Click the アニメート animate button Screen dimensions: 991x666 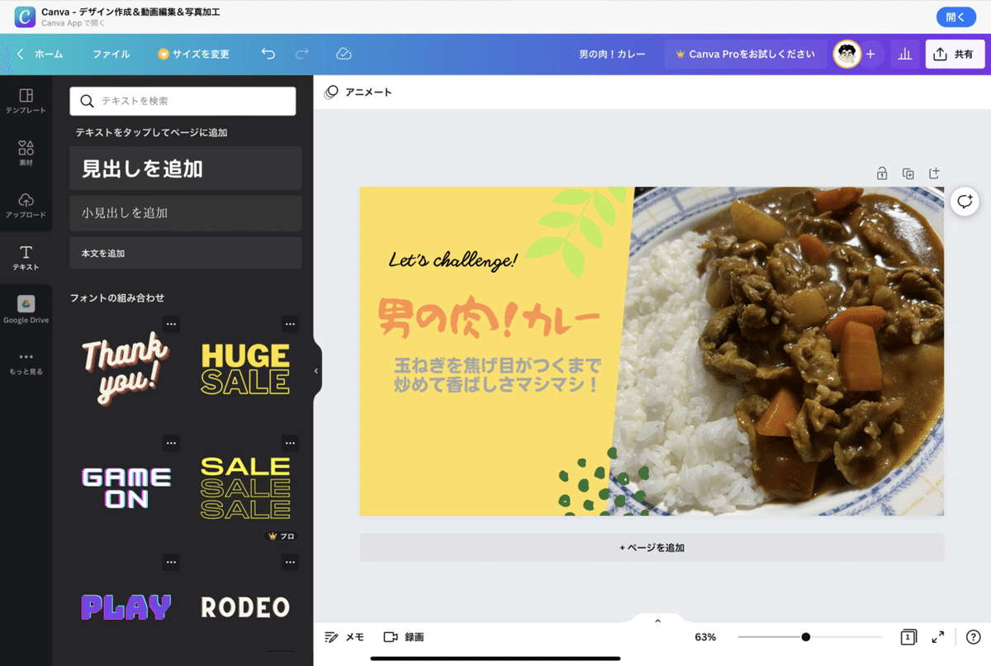coord(358,92)
